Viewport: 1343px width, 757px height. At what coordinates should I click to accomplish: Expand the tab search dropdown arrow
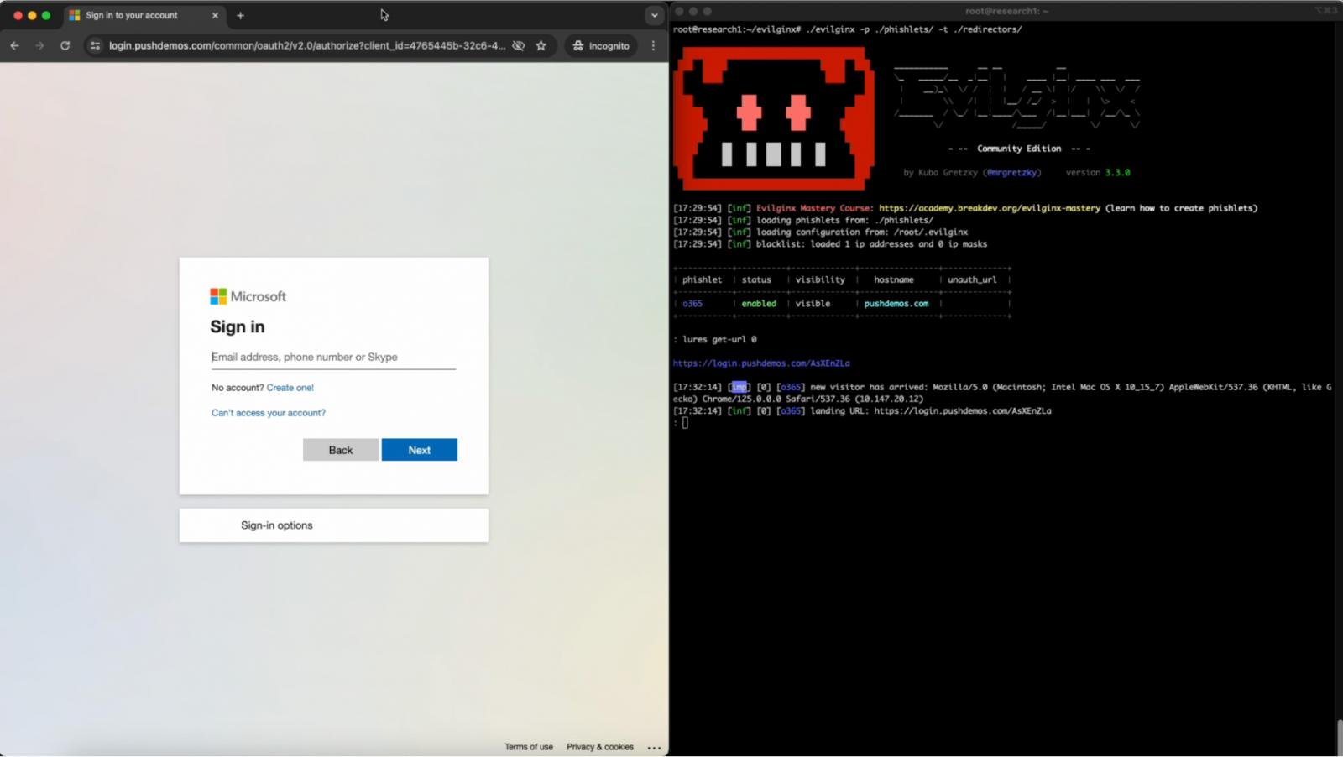coord(654,15)
